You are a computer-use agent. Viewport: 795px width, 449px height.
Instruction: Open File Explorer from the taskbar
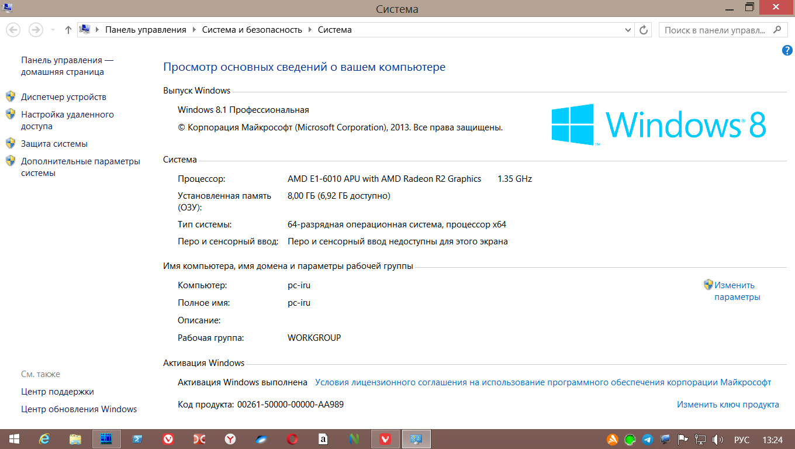pyautogui.click(x=75, y=439)
